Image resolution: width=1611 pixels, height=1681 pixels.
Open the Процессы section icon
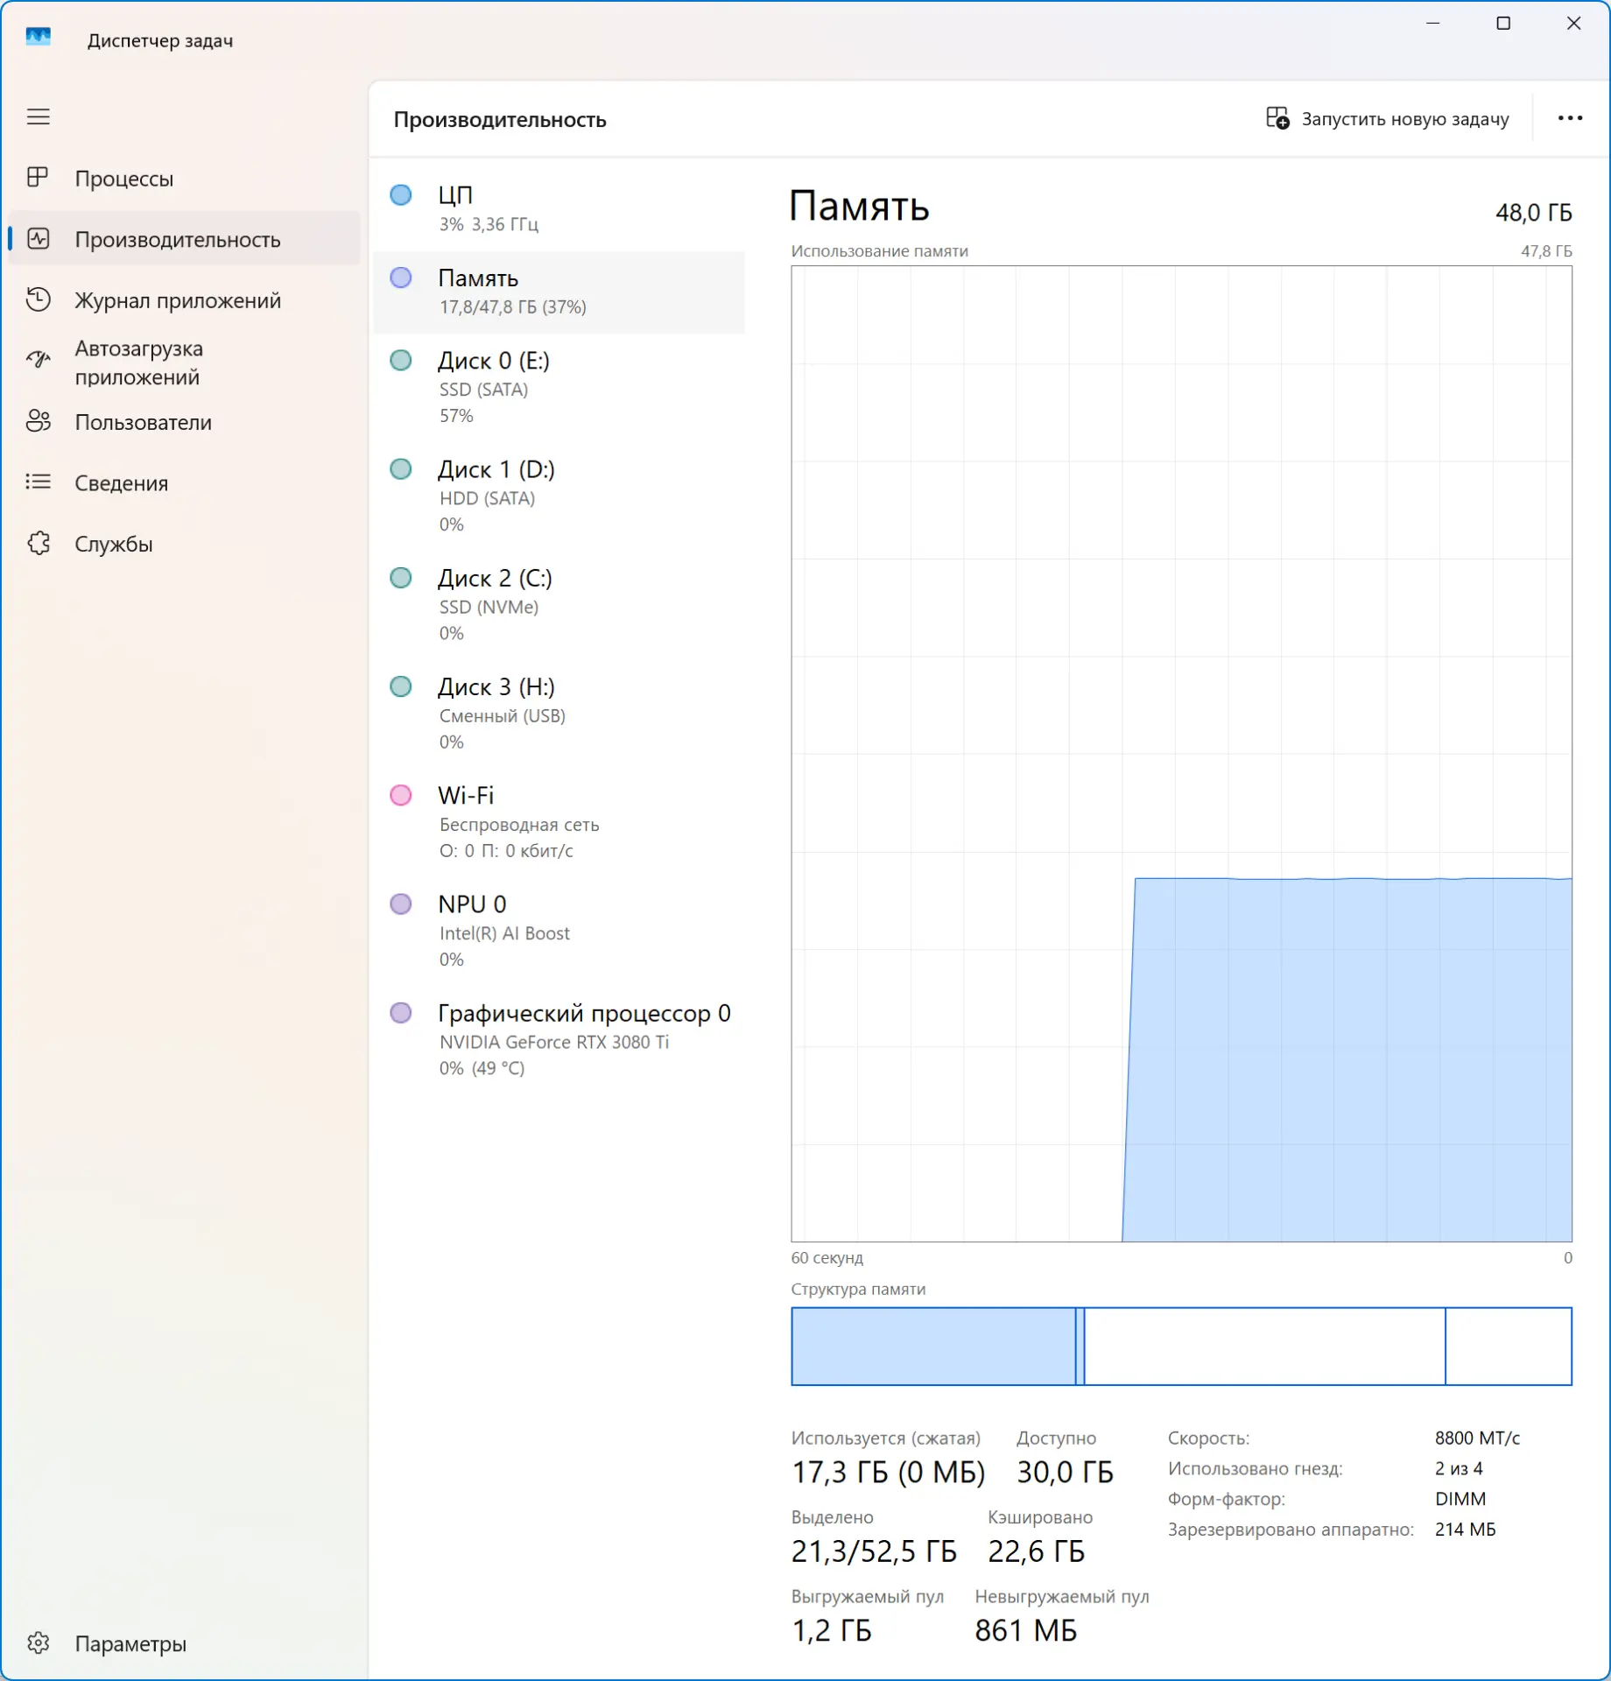[x=39, y=178]
